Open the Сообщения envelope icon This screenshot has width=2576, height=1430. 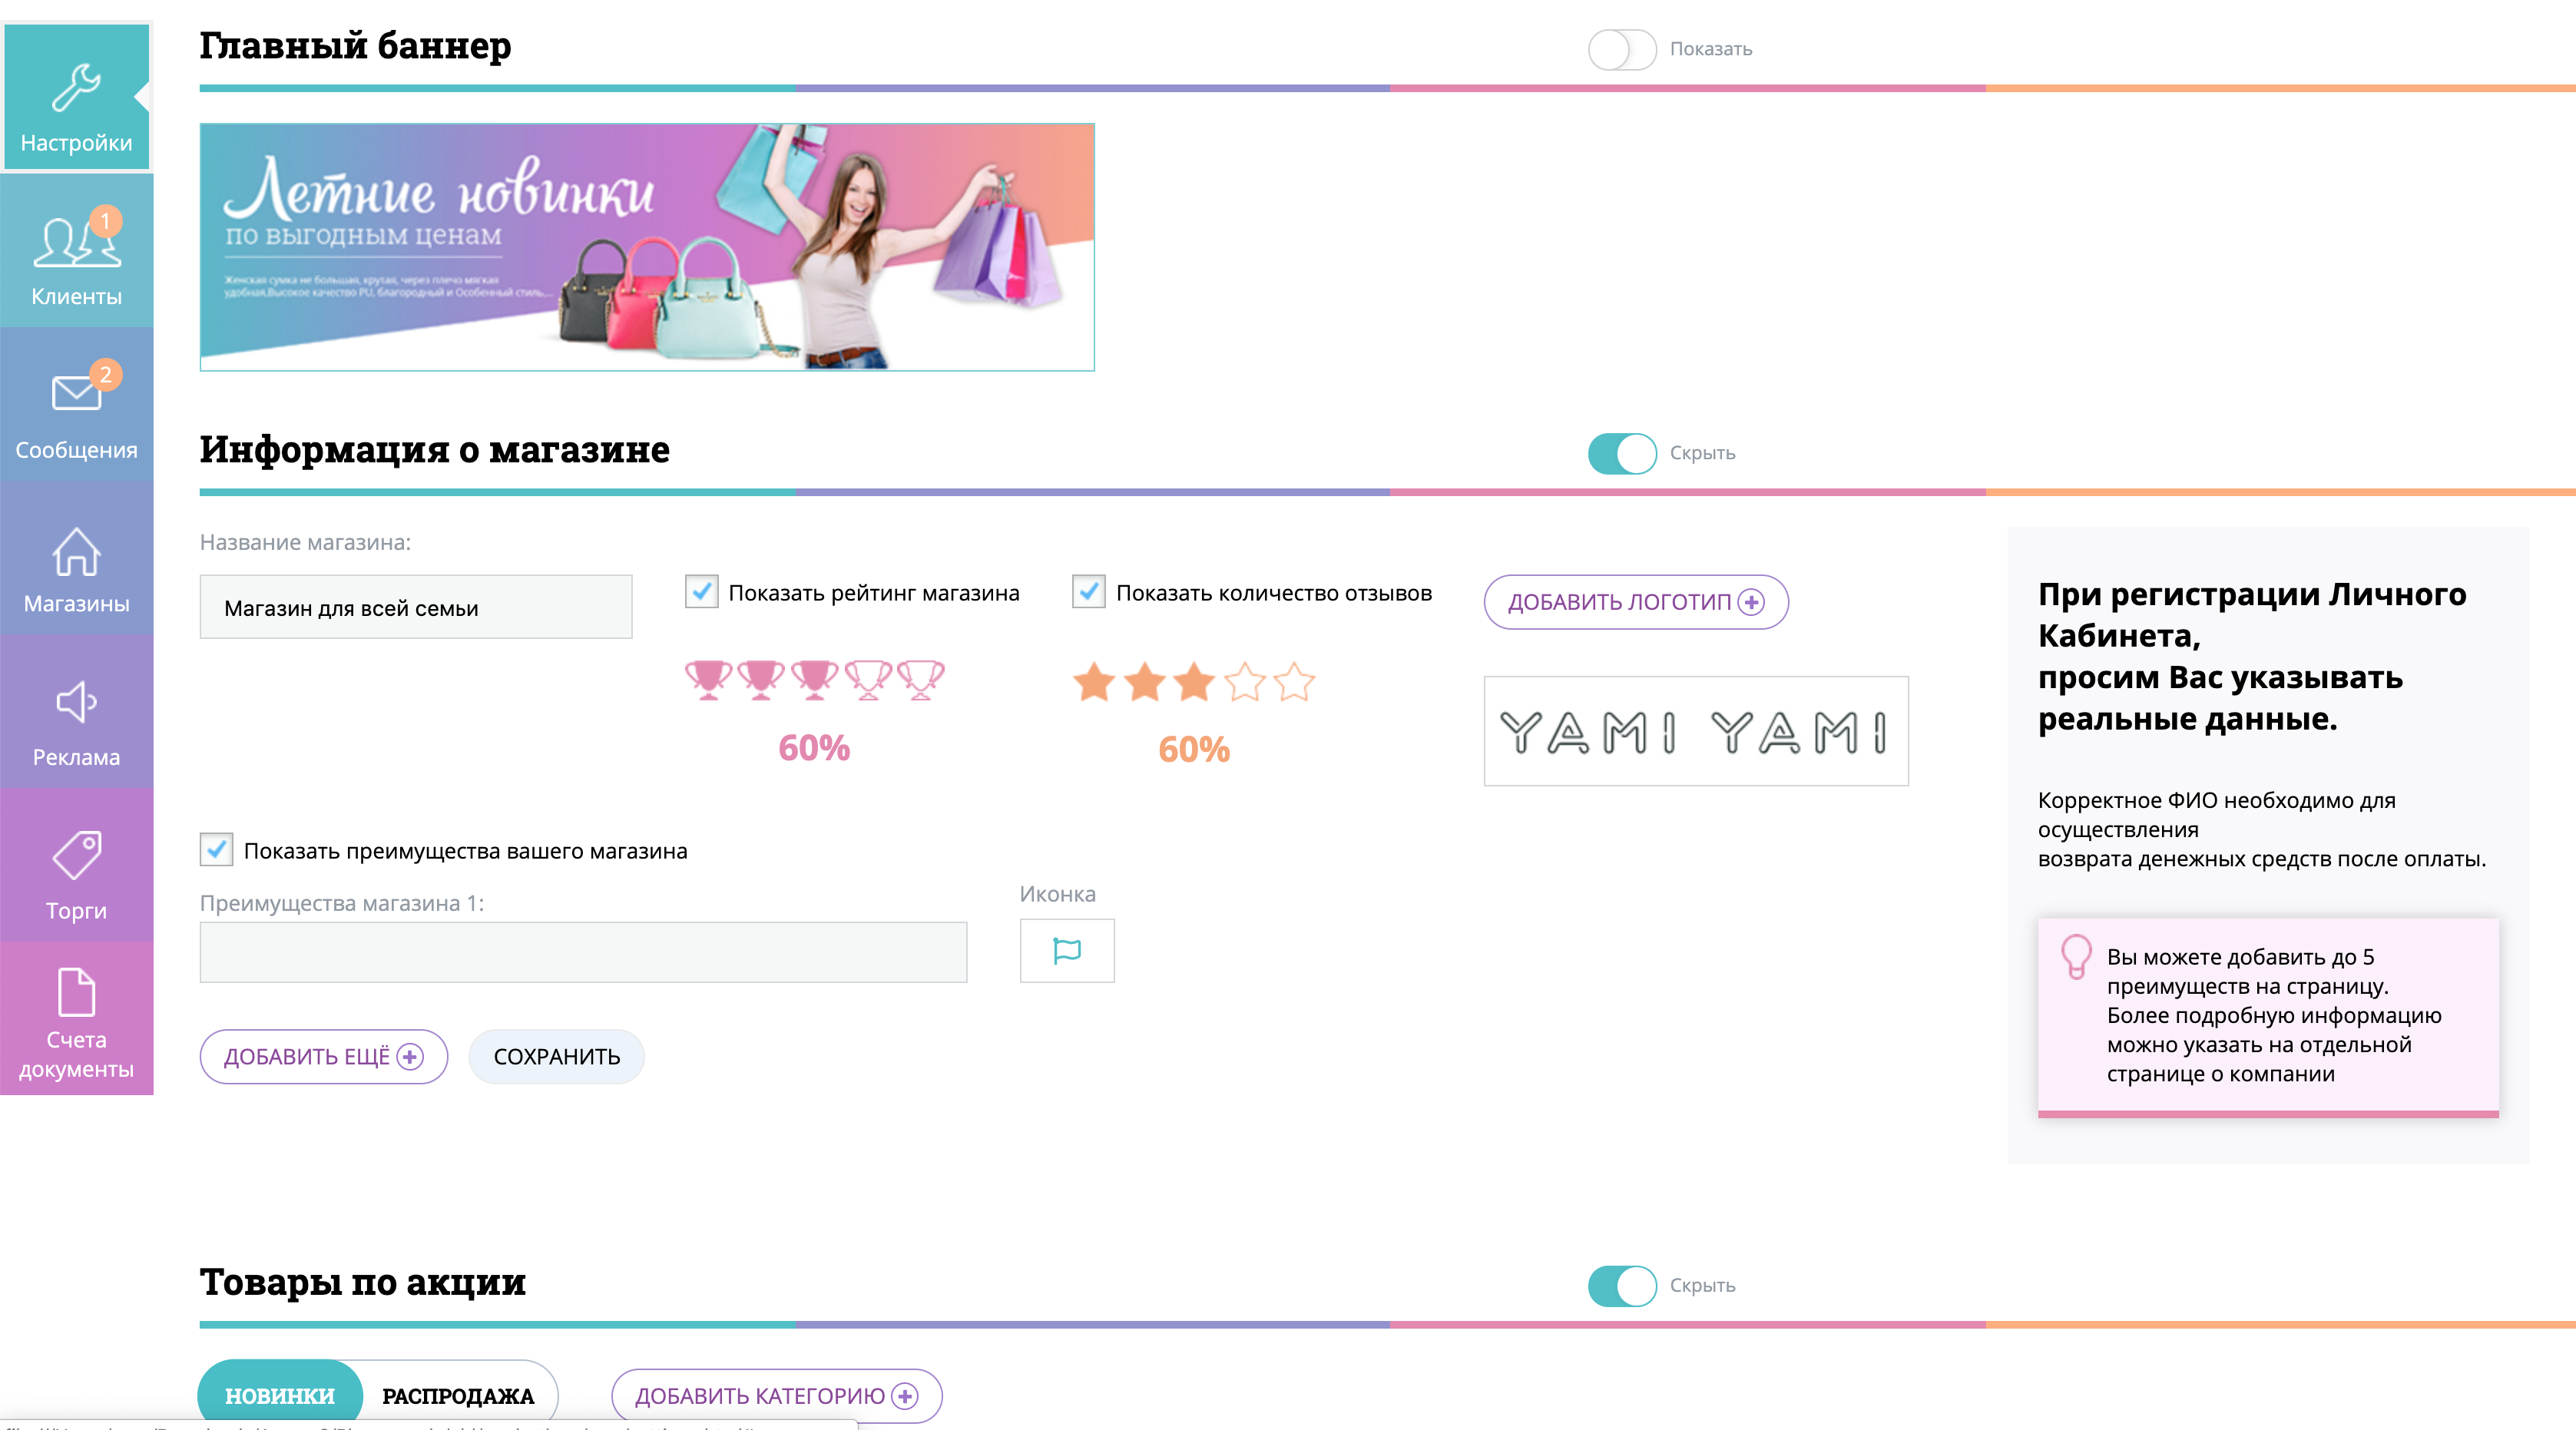click(x=76, y=405)
